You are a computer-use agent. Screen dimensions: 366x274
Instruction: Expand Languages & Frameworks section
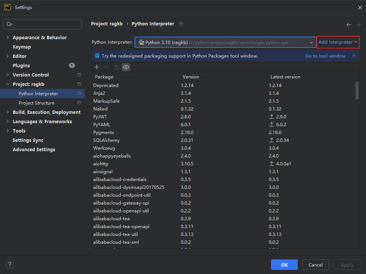point(8,122)
